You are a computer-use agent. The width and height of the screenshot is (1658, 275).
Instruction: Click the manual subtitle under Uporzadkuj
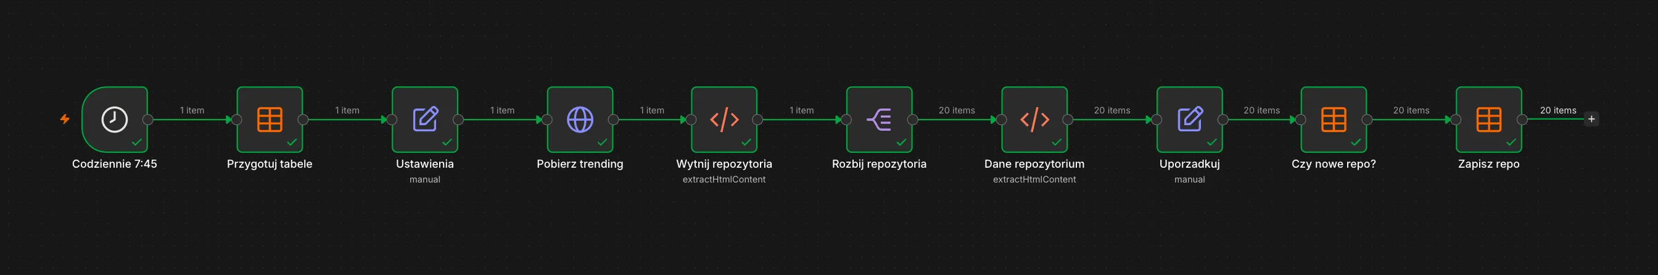pos(1189,179)
